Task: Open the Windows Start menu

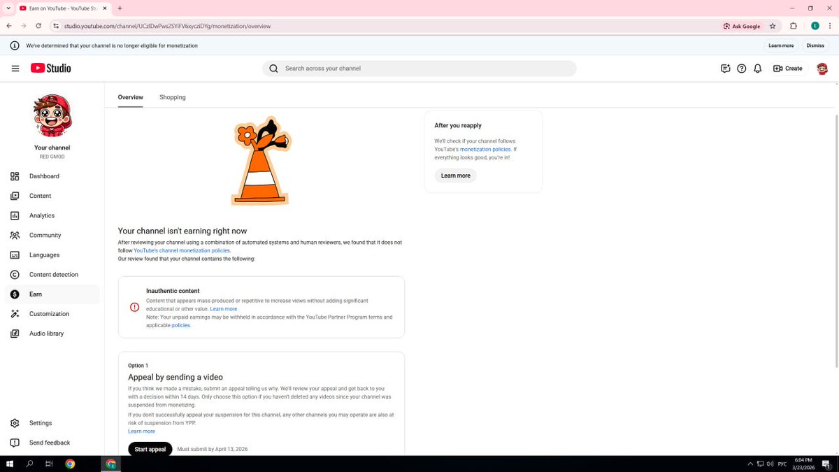Action: pyautogui.click(x=10, y=464)
